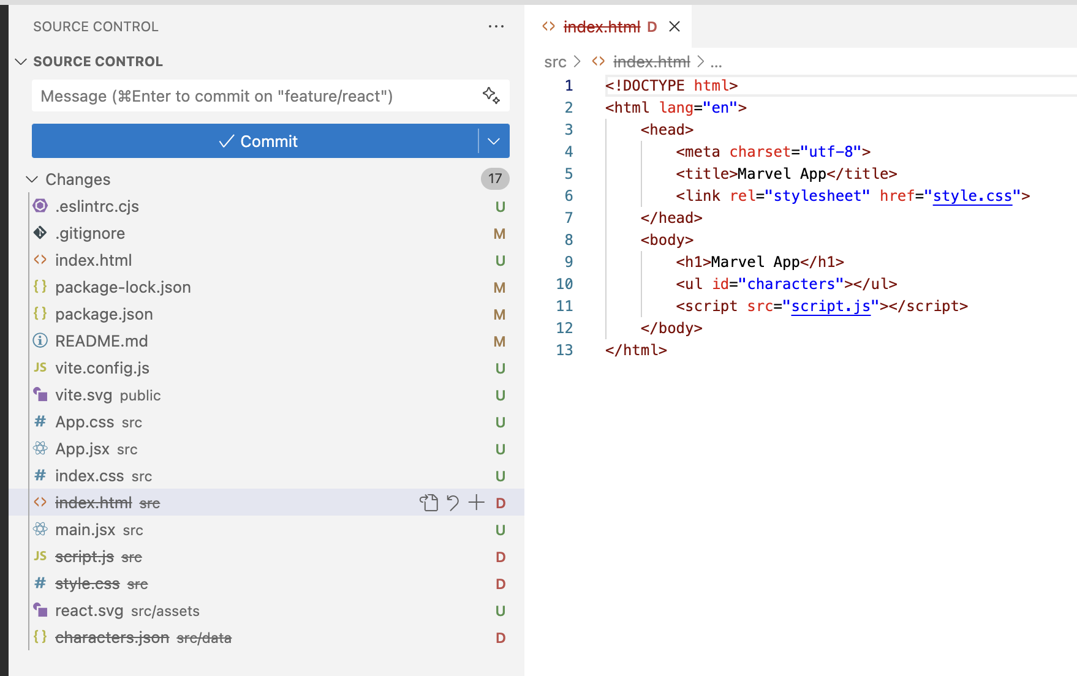Click the index.css hash file icon

40,475
